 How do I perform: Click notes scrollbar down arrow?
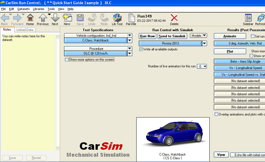[57, 148]
